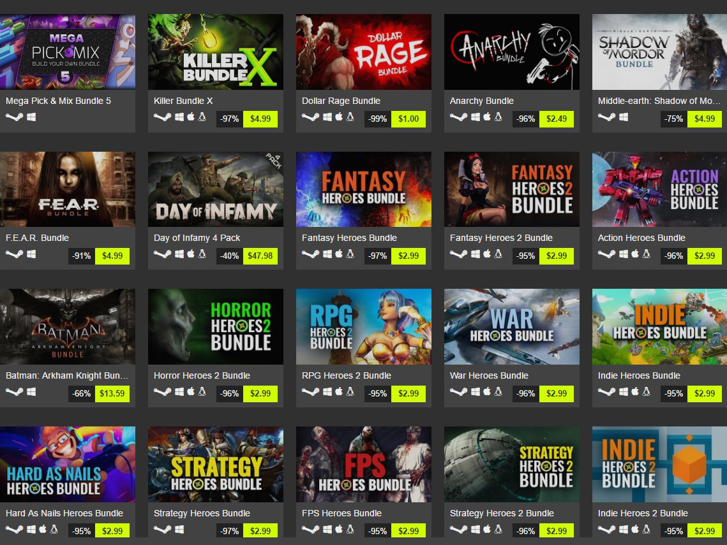Click Steam icon under Killer Bundle X
The image size is (727, 545).
tap(162, 117)
